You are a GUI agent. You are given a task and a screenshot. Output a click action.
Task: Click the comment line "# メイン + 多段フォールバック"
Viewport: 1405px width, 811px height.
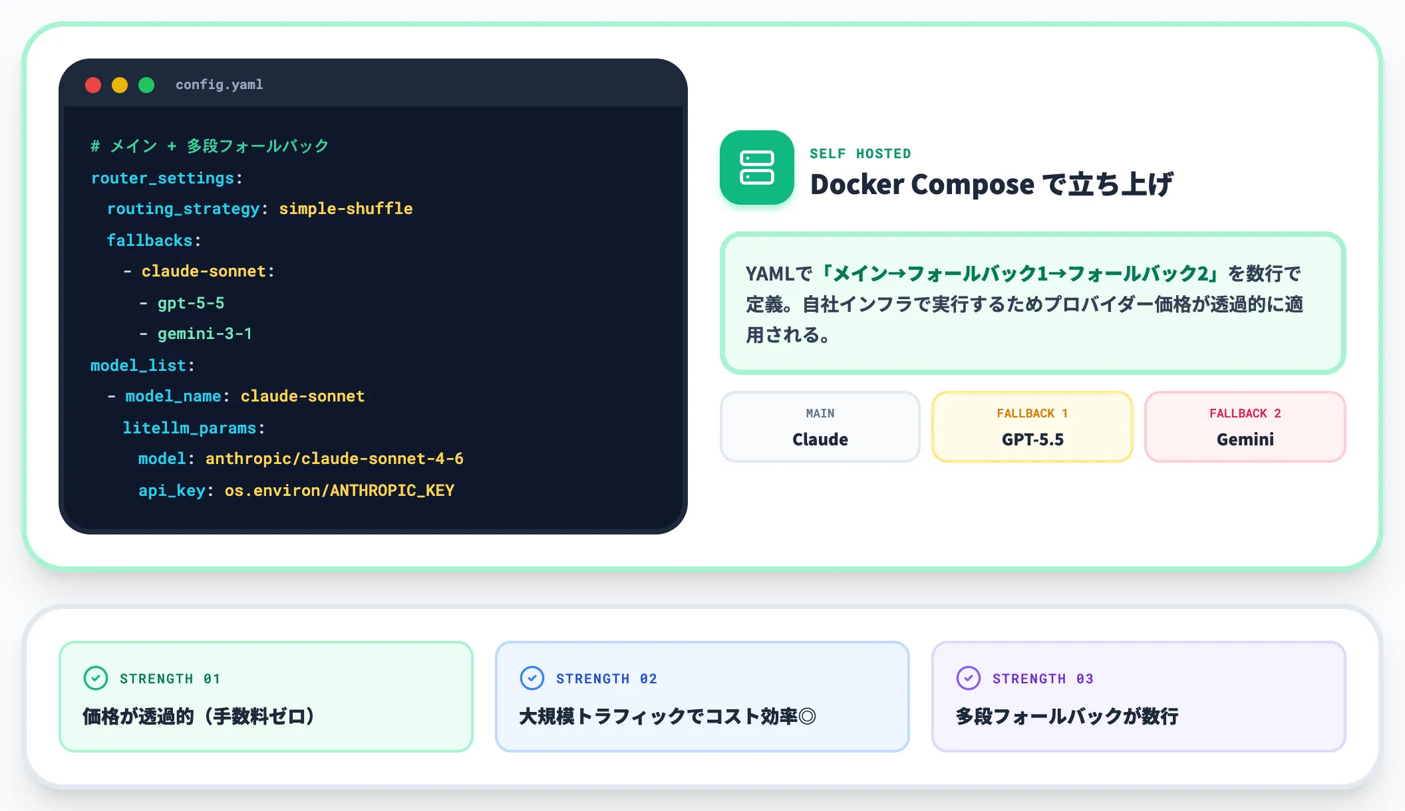[210, 146]
